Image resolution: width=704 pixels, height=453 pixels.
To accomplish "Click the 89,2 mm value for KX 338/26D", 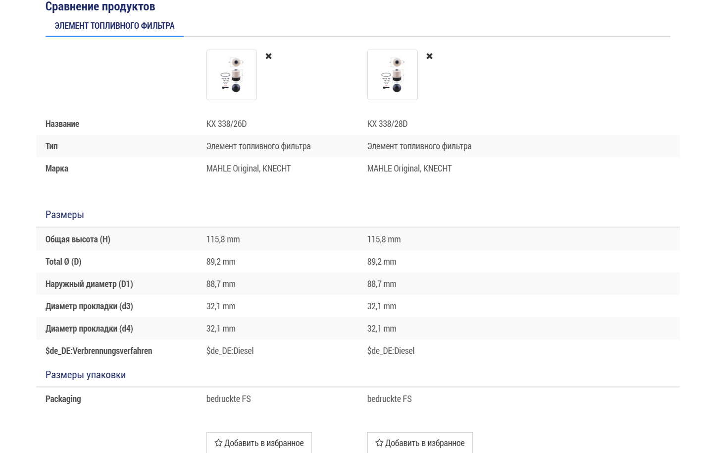I will pyautogui.click(x=221, y=262).
